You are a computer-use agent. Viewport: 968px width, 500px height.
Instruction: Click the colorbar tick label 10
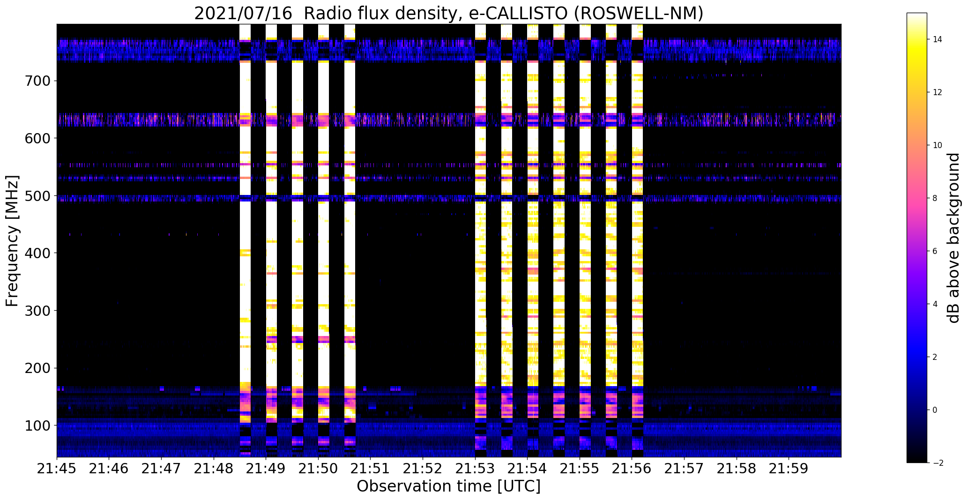coord(938,145)
